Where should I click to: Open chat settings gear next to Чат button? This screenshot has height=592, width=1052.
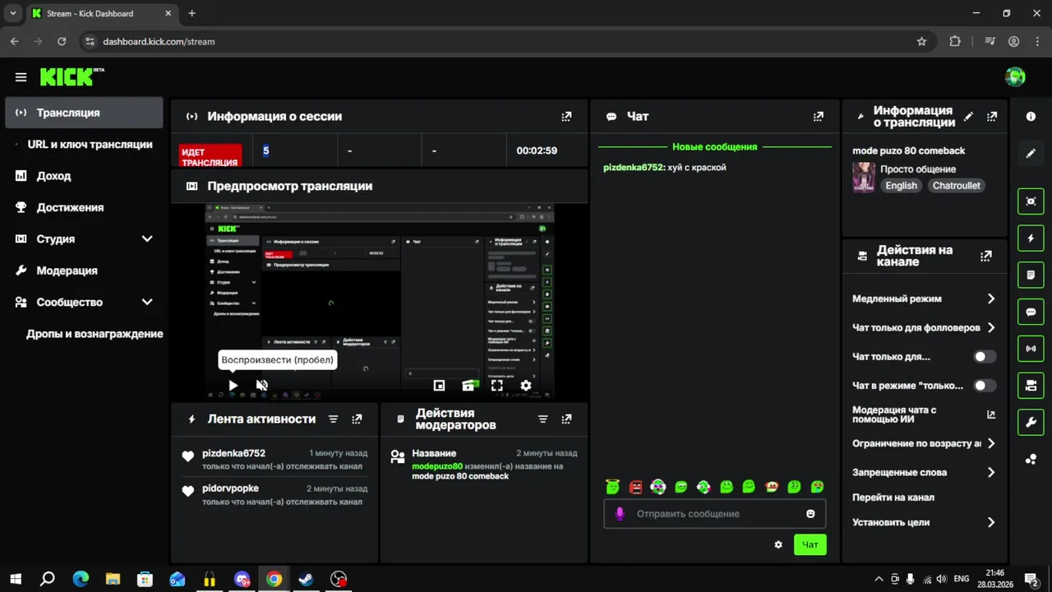point(778,544)
